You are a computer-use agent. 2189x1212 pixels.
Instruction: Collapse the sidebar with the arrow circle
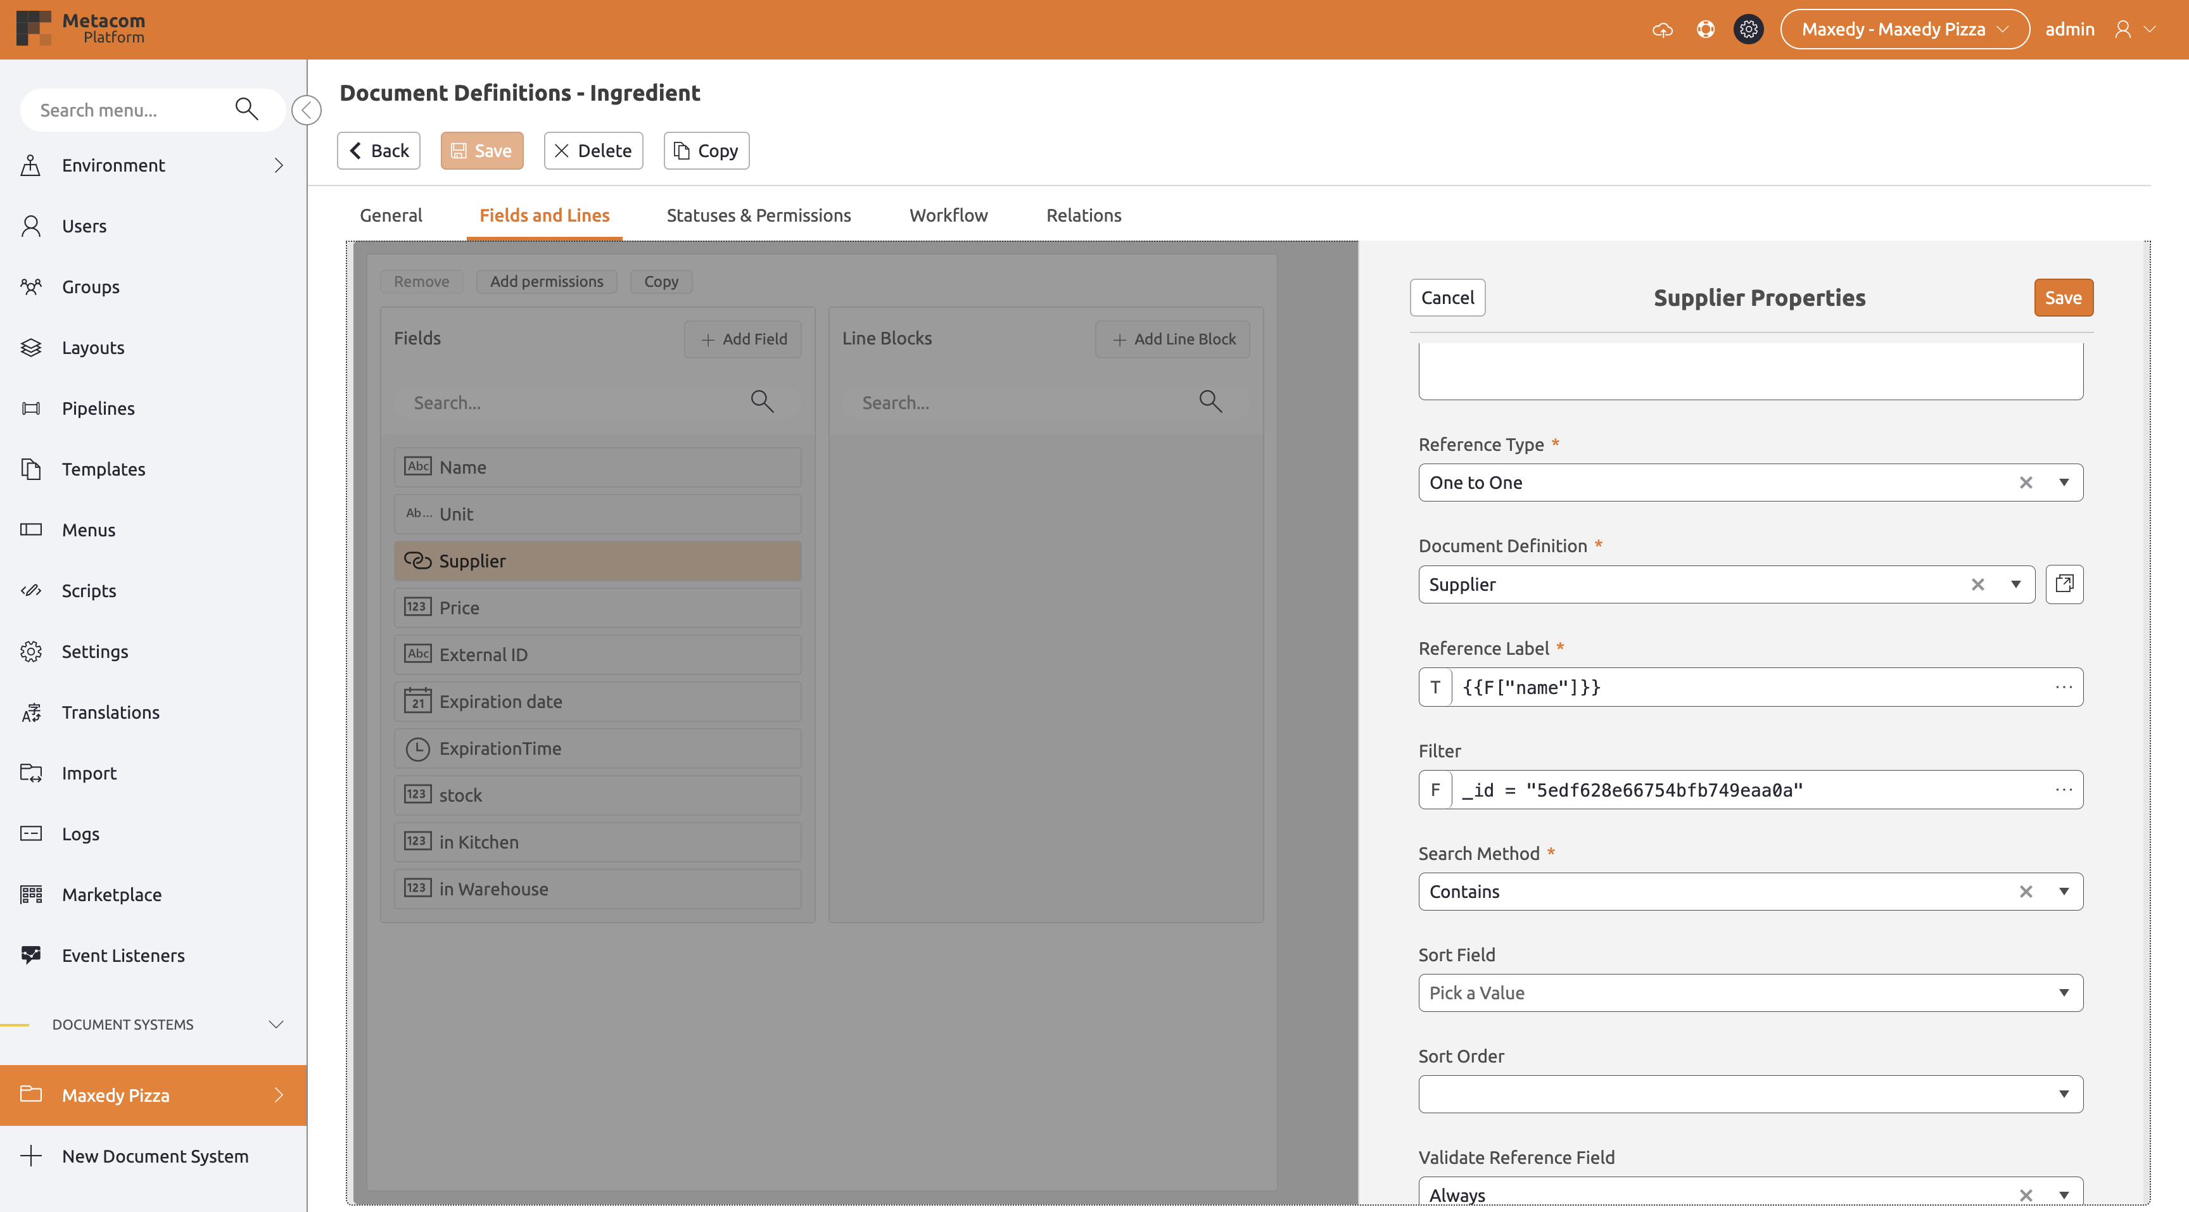coord(306,110)
